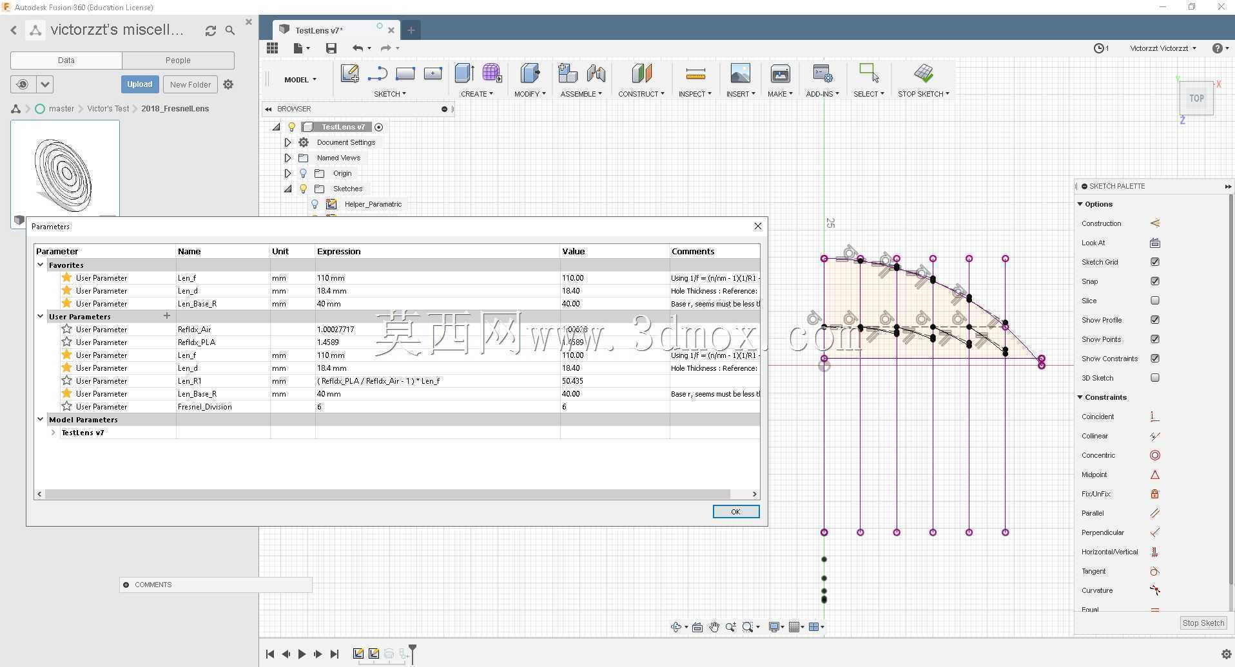Click the Midpoint constraint icon
The height and width of the screenshot is (667, 1235).
(x=1155, y=474)
